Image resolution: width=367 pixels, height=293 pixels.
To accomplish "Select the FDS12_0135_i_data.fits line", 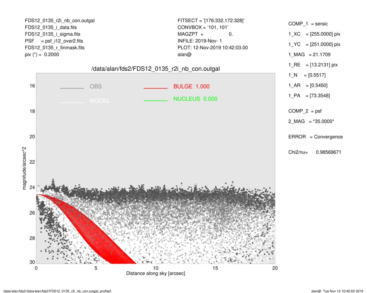I will (x=51, y=27).
